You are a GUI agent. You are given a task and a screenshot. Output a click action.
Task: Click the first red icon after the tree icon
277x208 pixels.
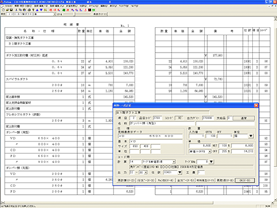pyautogui.click(x=51, y=10)
